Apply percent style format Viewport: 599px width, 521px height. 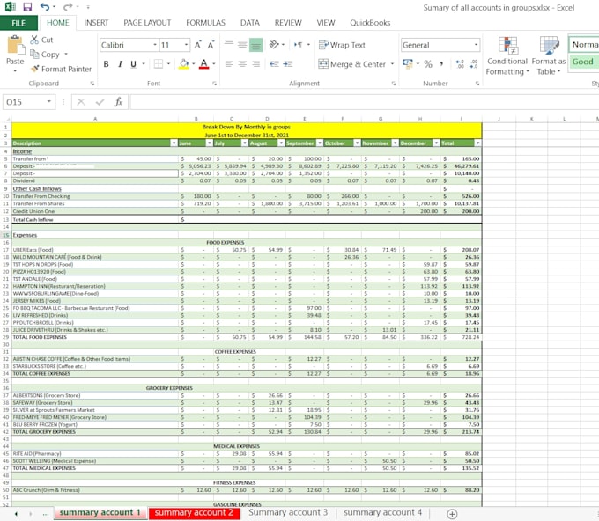[428, 63]
